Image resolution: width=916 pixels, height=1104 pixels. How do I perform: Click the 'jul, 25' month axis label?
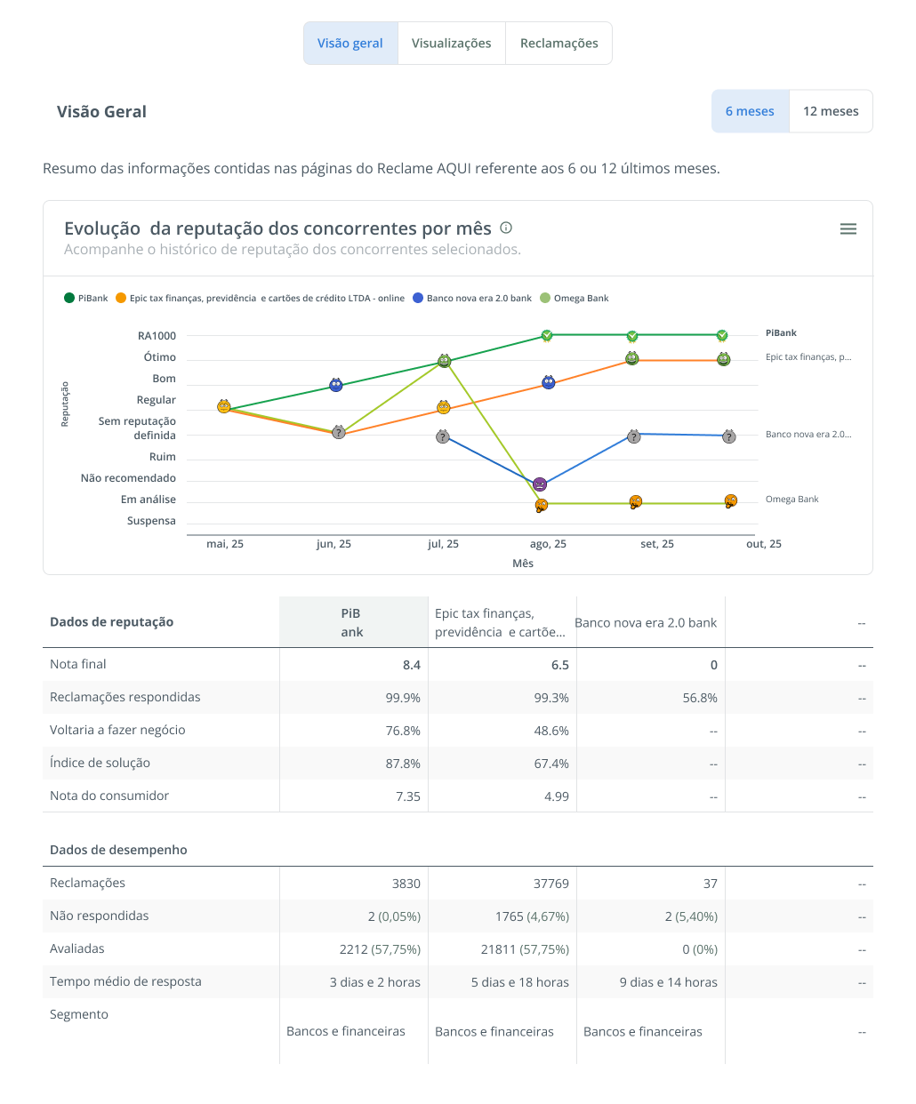tap(443, 544)
